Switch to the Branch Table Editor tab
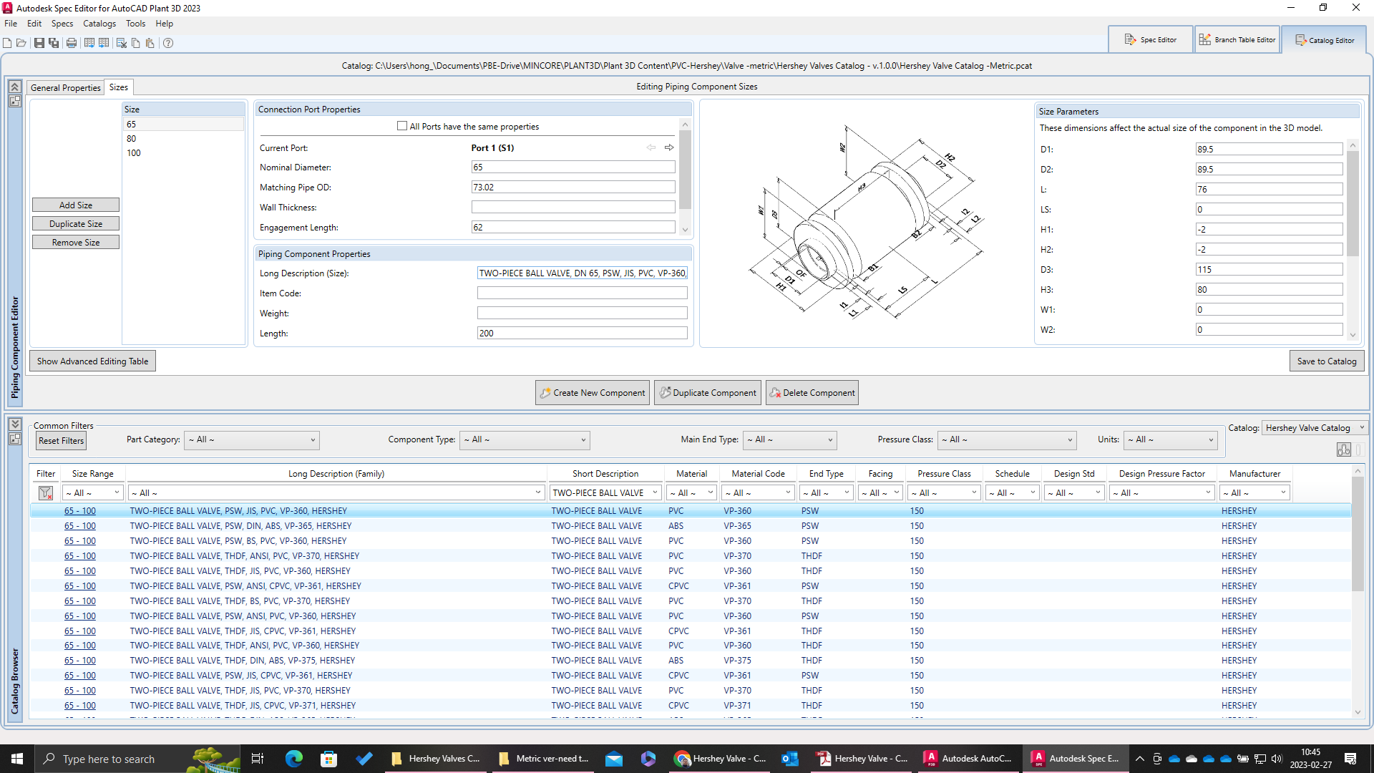 click(x=1237, y=40)
